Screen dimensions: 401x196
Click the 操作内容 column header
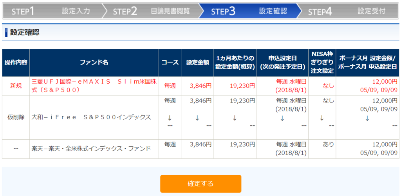16,63
